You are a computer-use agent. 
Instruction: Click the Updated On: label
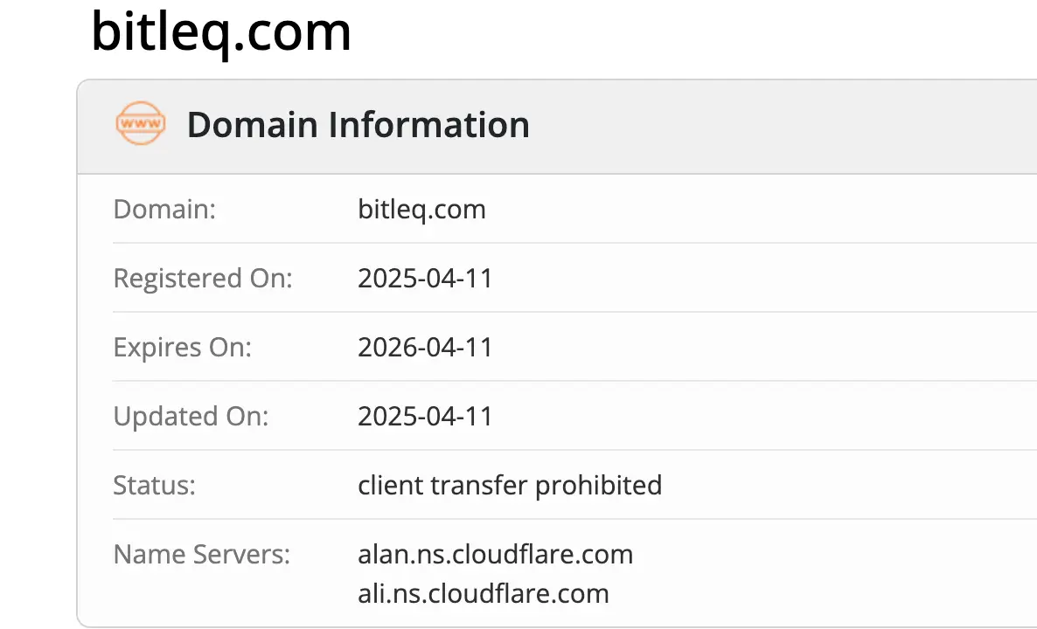[x=191, y=416]
